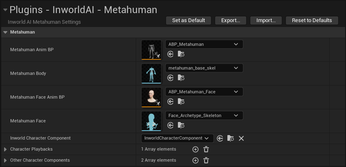Open the Face_Archetype_Skeleton asset dropdown
Screen dimensions: 346x167
(x=204, y=115)
